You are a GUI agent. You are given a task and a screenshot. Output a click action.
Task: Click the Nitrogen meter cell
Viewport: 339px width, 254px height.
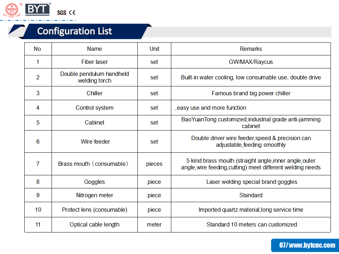pyautogui.click(x=94, y=195)
